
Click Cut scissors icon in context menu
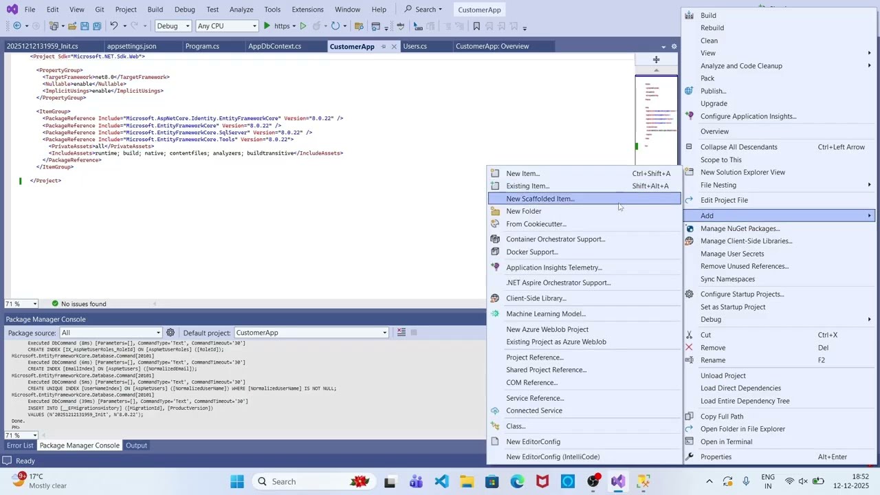pyautogui.click(x=689, y=335)
